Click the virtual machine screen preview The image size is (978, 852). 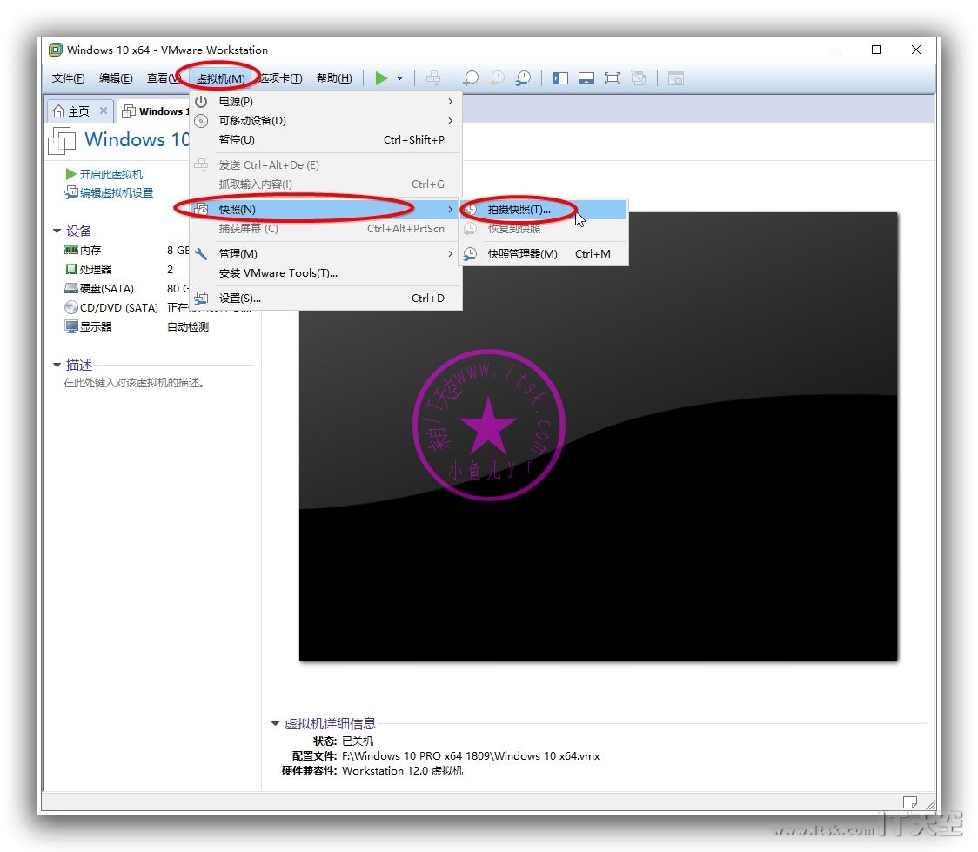click(598, 437)
